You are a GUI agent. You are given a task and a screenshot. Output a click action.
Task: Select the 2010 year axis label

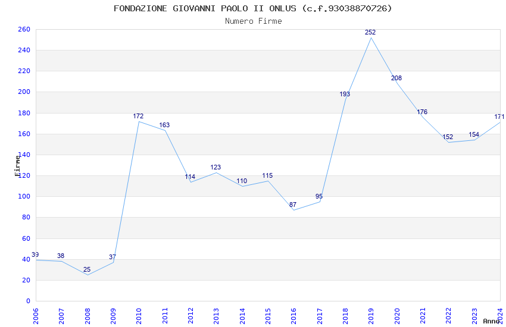(x=139, y=316)
